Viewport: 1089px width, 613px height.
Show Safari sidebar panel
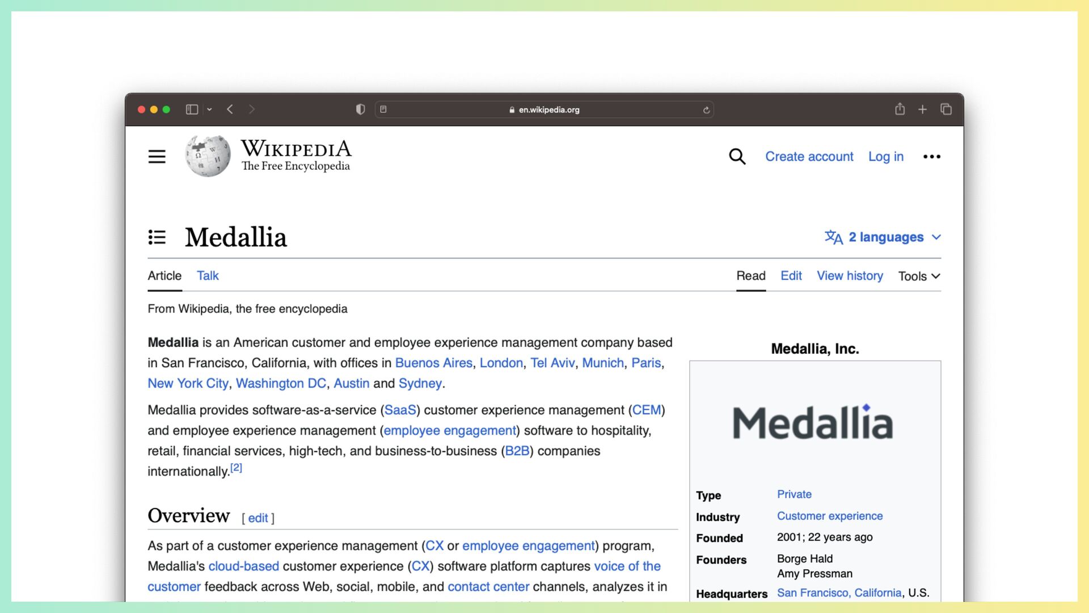click(192, 110)
